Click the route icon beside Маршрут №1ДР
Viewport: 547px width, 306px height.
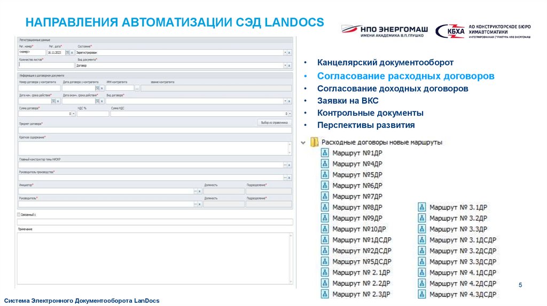click(325, 153)
